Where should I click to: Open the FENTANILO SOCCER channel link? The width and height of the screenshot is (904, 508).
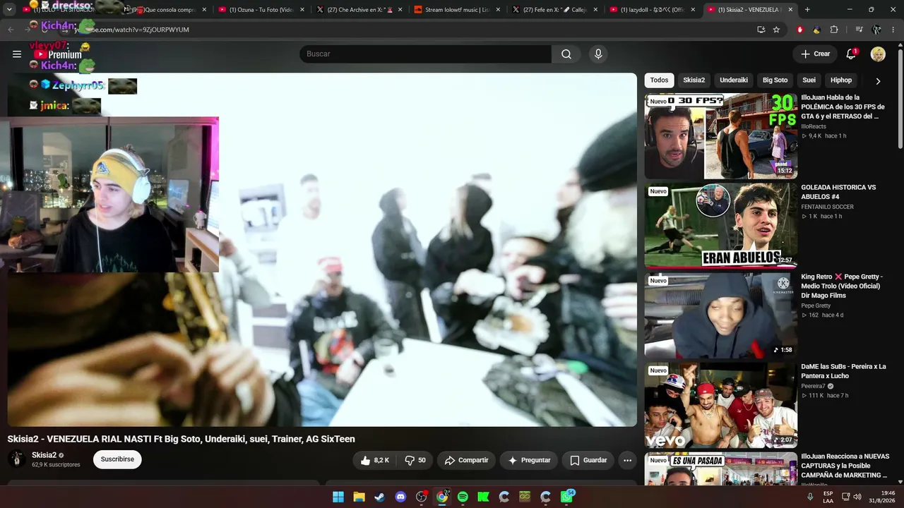pyautogui.click(x=827, y=207)
